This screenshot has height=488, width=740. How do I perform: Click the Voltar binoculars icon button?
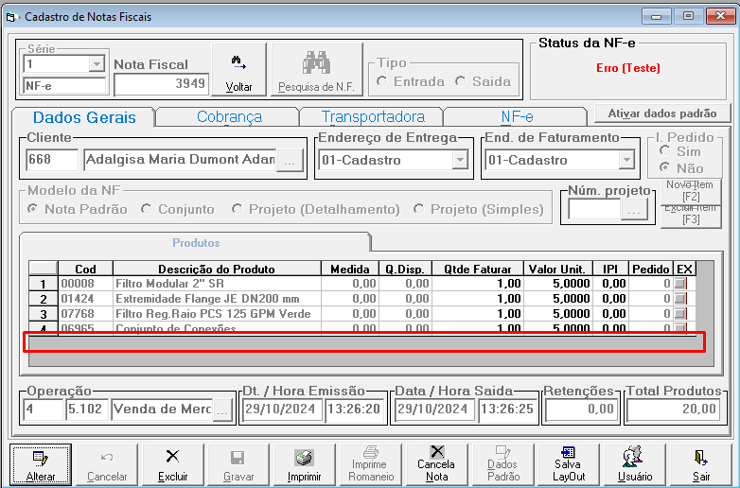point(238,70)
